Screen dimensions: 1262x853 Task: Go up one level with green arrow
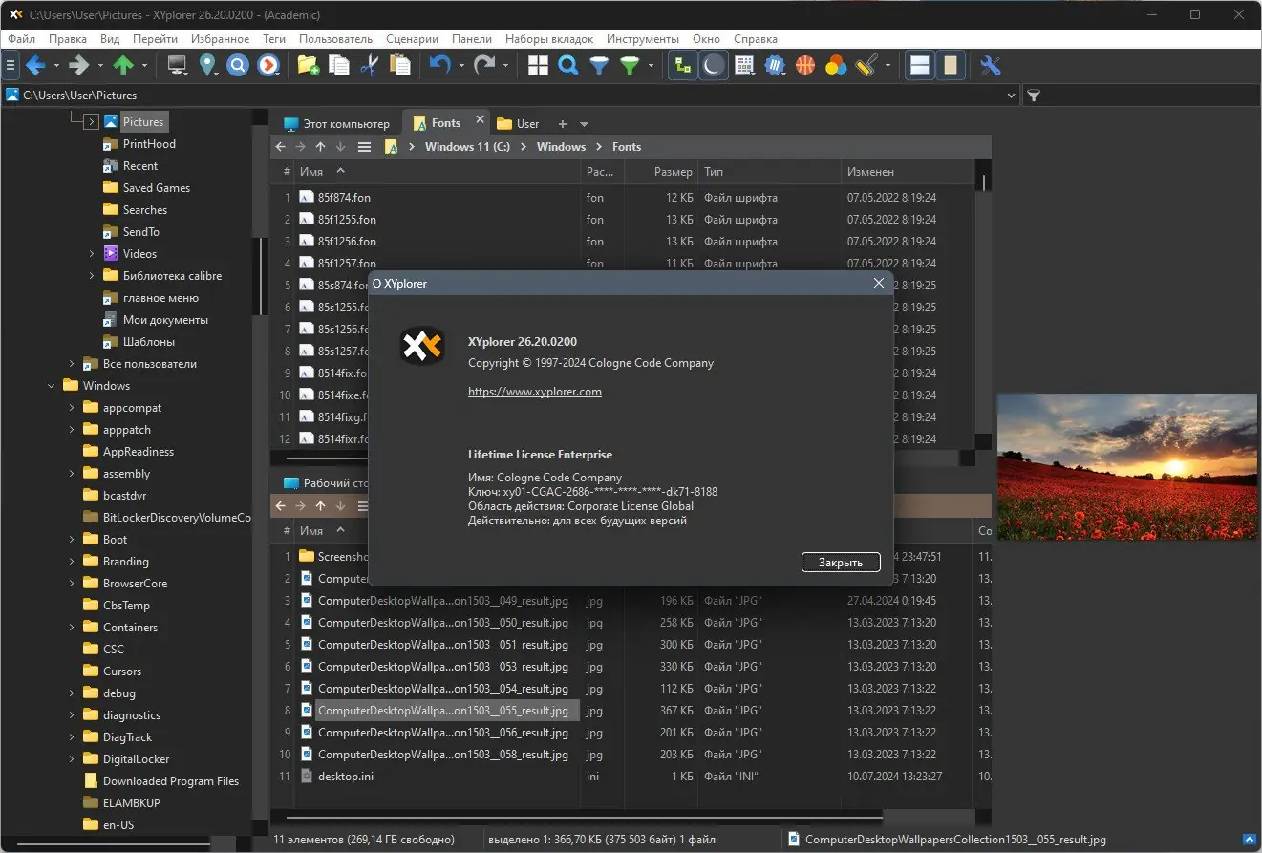(x=123, y=65)
